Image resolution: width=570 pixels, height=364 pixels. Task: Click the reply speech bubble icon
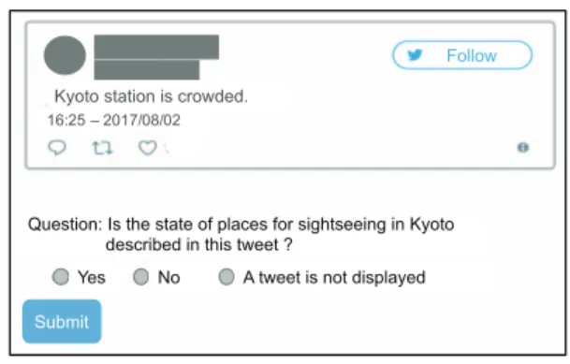pyautogui.click(x=57, y=148)
